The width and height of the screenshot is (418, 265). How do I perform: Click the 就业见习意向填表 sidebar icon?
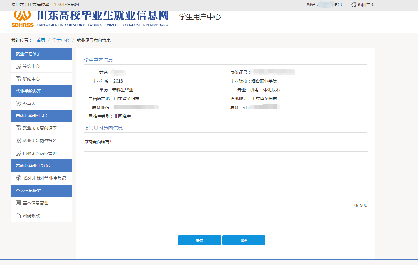pyautogui.click(x=18, y=128)
